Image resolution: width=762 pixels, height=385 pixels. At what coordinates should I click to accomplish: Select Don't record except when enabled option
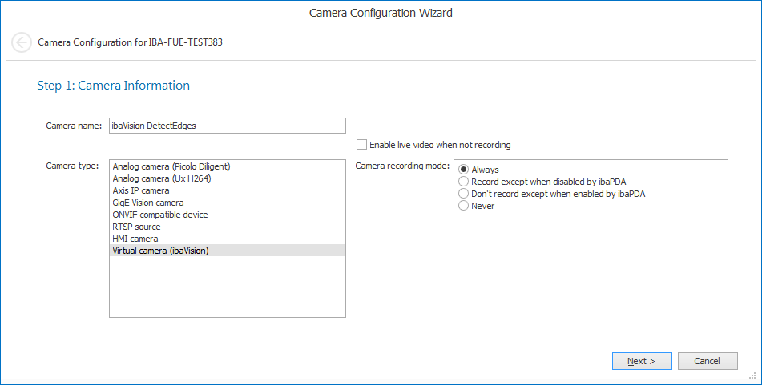point(464,194)
